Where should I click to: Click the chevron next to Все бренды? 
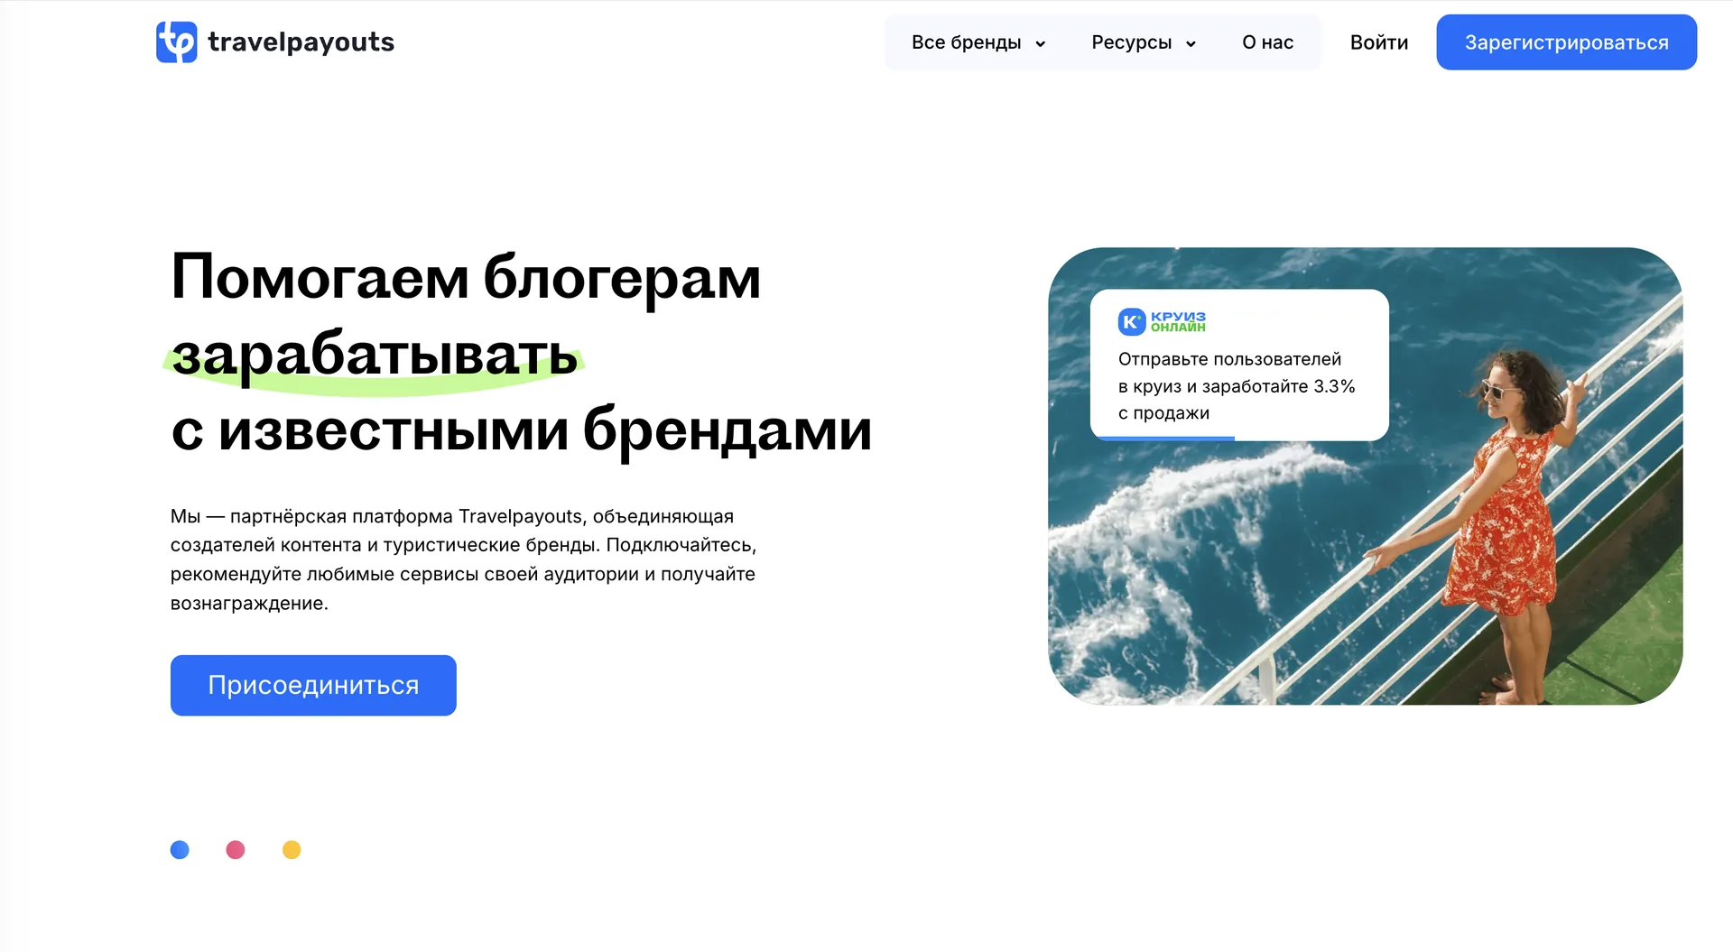[1040, 43]
